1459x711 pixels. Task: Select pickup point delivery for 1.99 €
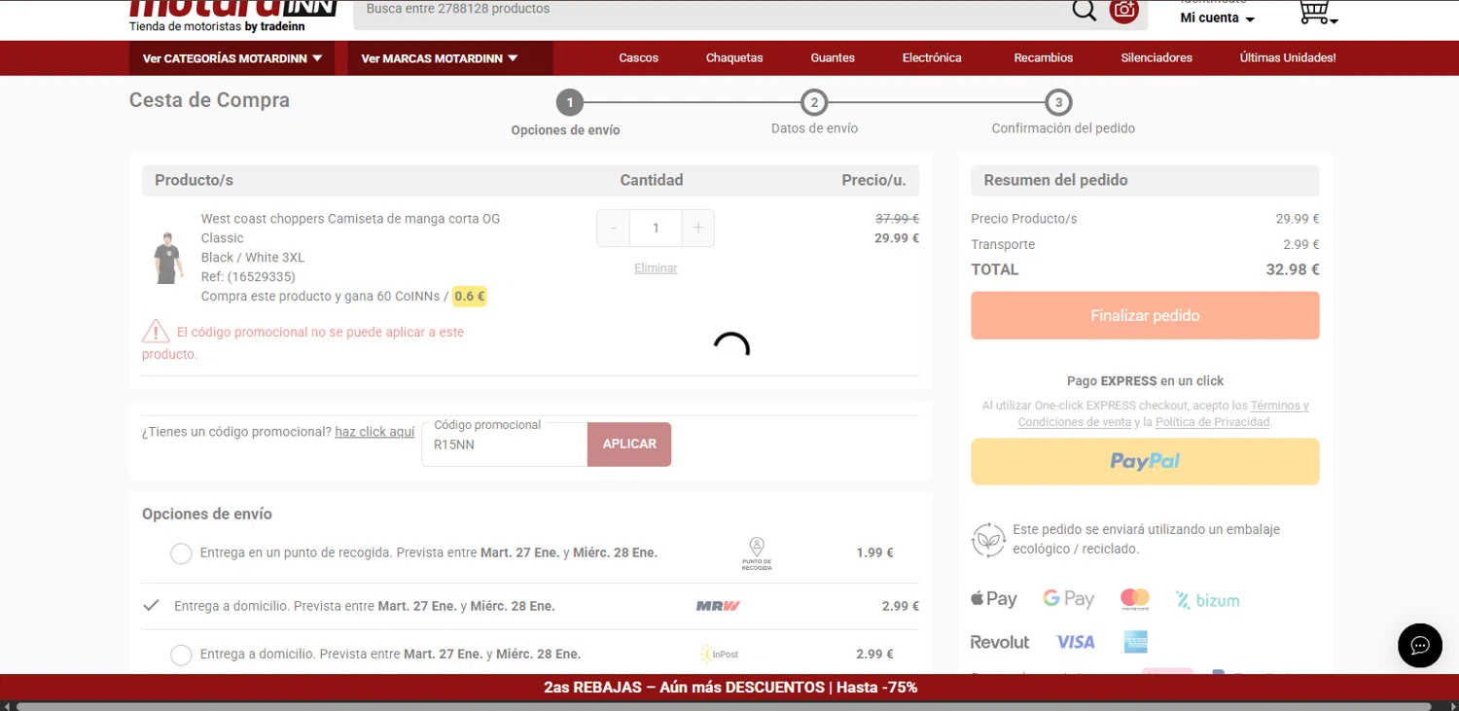pos(181,553)
